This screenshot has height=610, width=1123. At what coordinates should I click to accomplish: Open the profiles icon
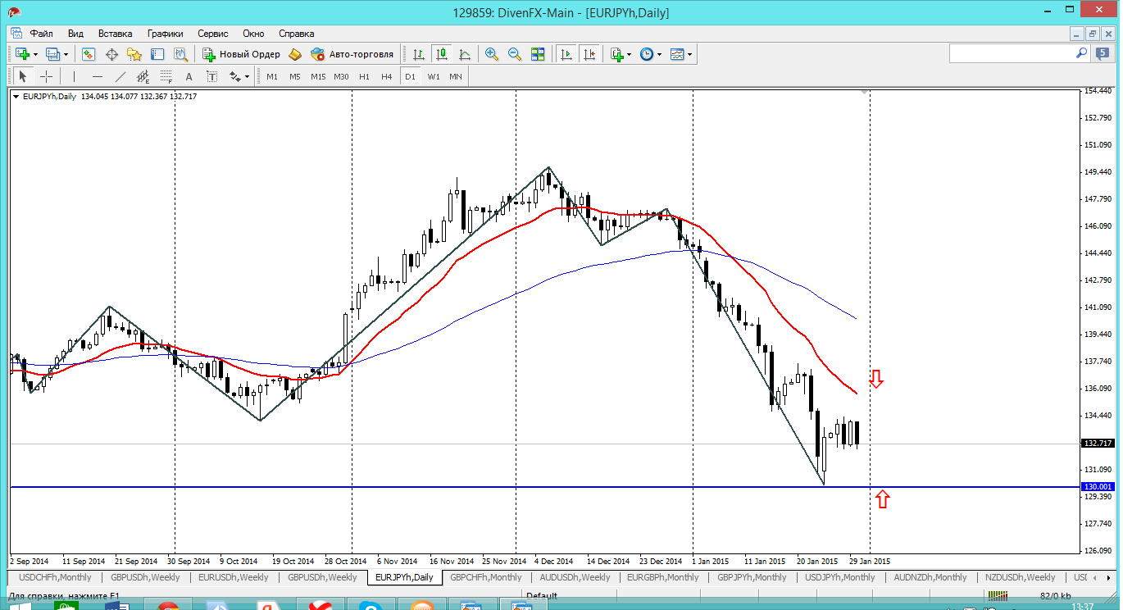point(52,54)
